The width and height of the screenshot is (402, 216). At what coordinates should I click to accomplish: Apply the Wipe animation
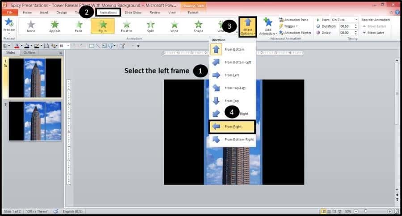174,26
